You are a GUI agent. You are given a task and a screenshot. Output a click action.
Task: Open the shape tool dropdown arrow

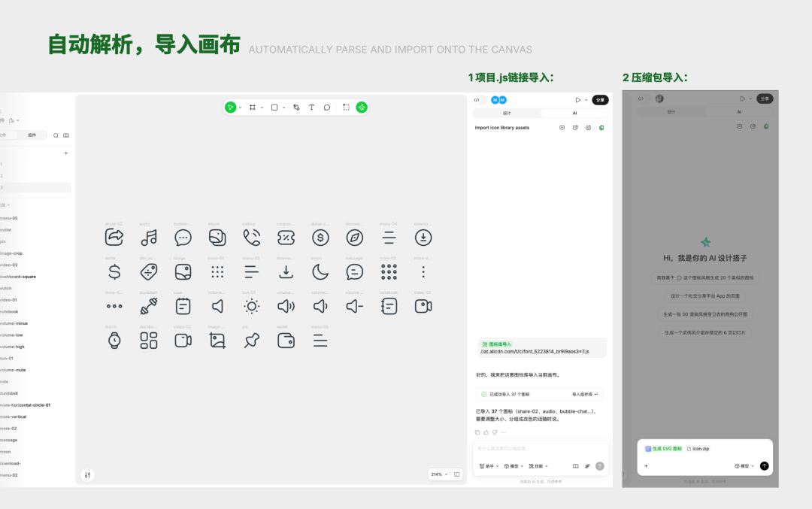coord(283,108)
